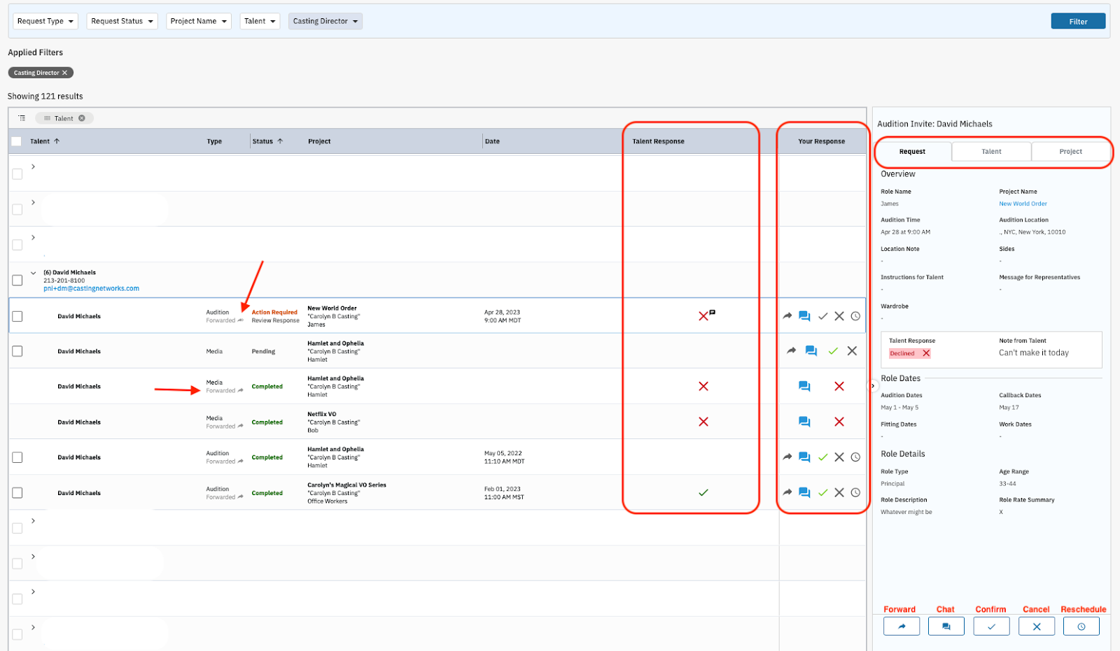This screenshot has width=1120, height=651.
Task: Open chat for the Netflix VO request
Action: pyautogui.click(x=804, y=422)
